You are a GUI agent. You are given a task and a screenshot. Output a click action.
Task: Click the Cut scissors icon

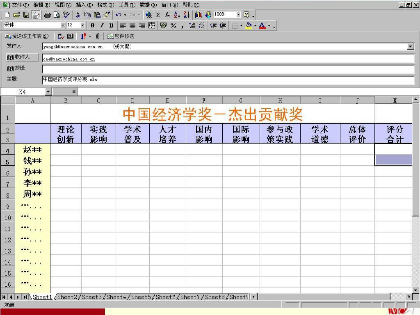(x=78, y=15)
